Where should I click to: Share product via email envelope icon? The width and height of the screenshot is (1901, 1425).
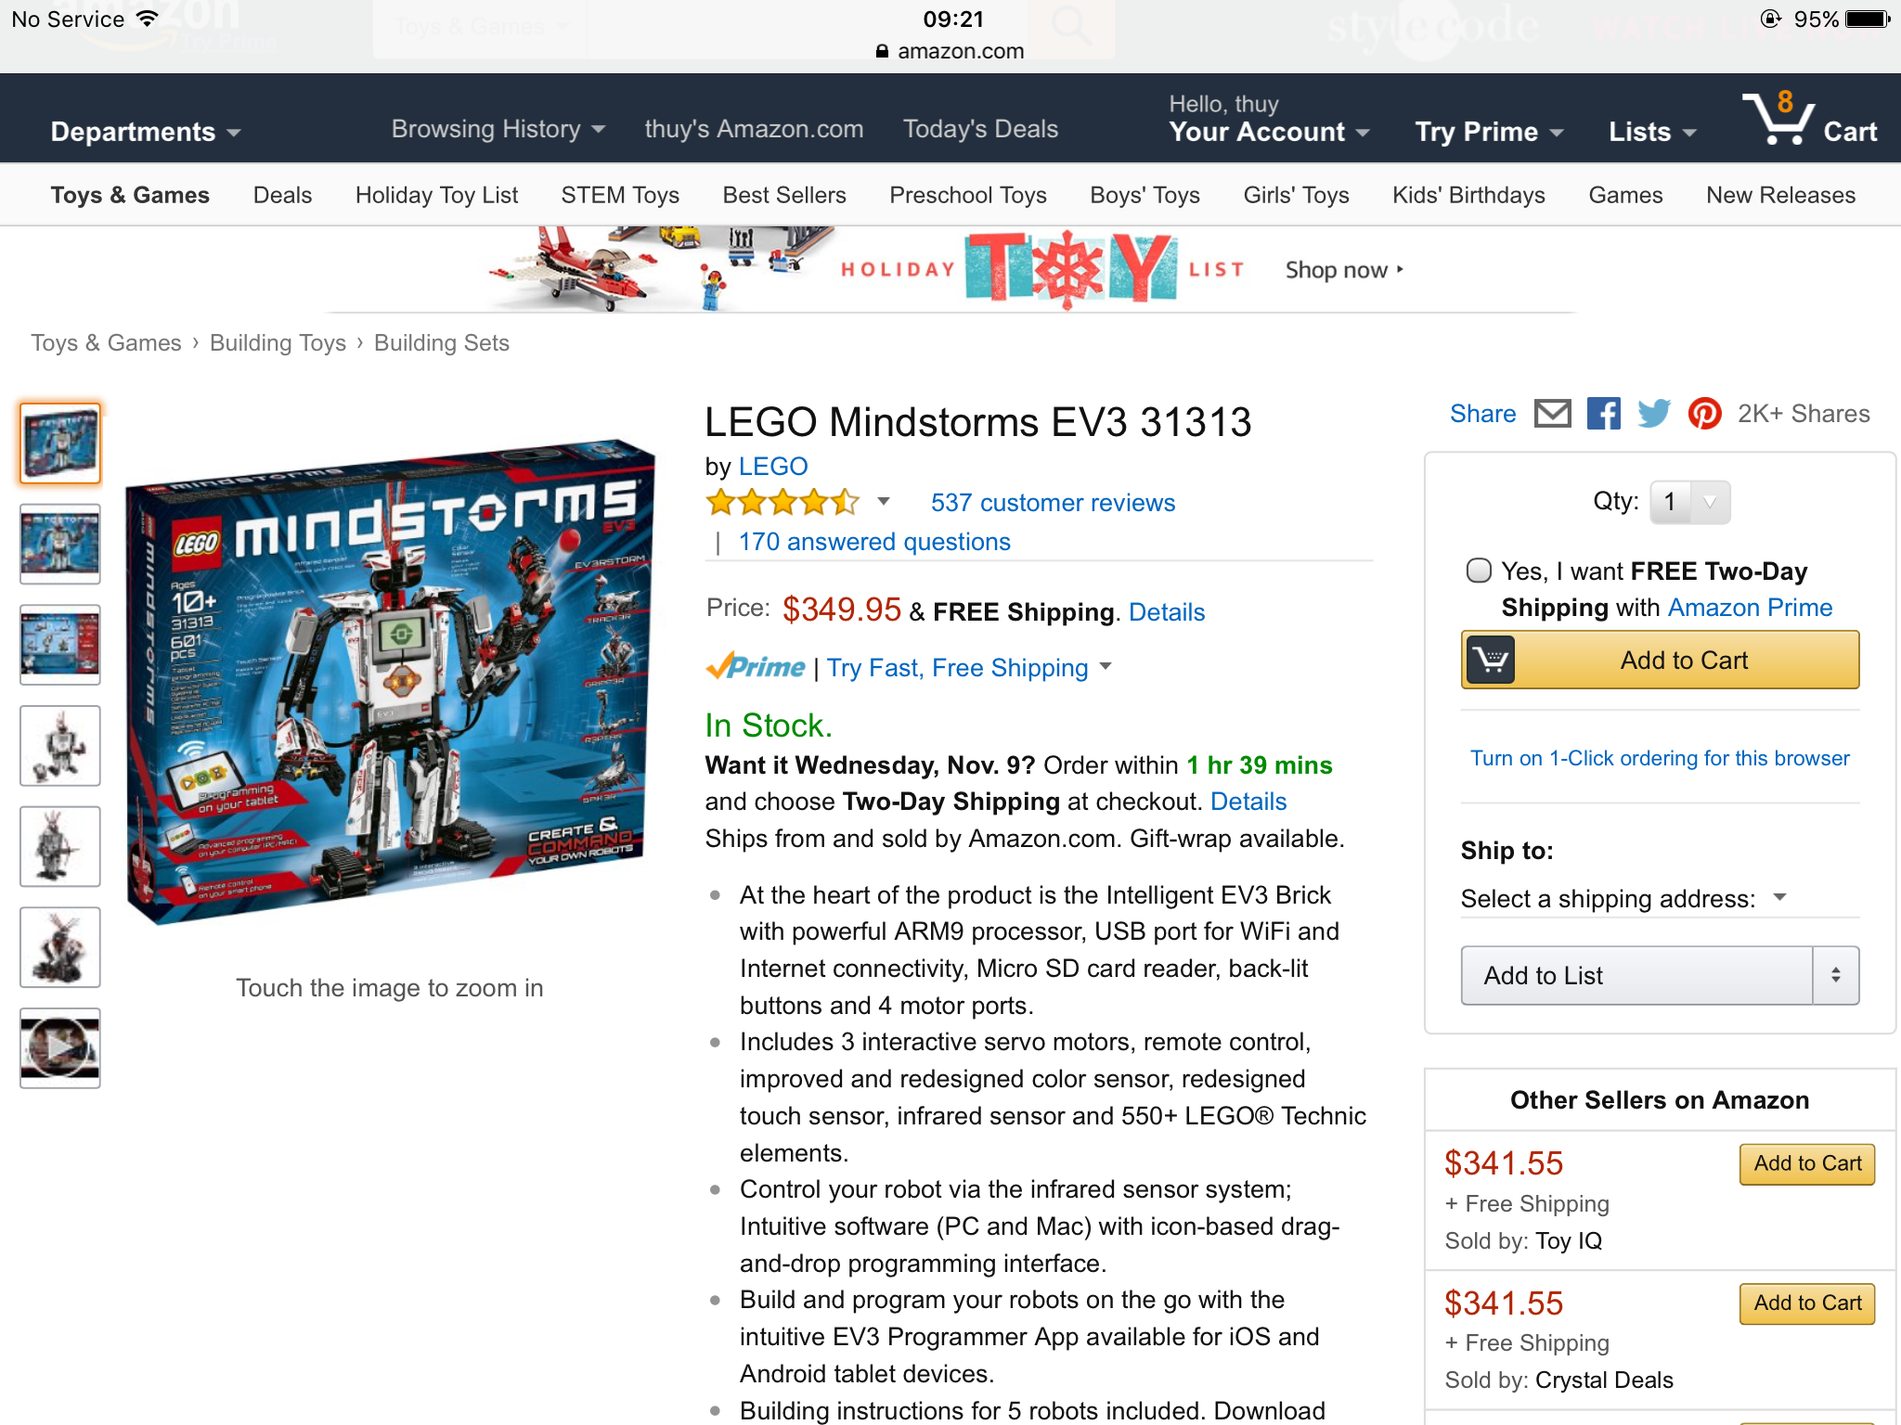(1552, 414)
